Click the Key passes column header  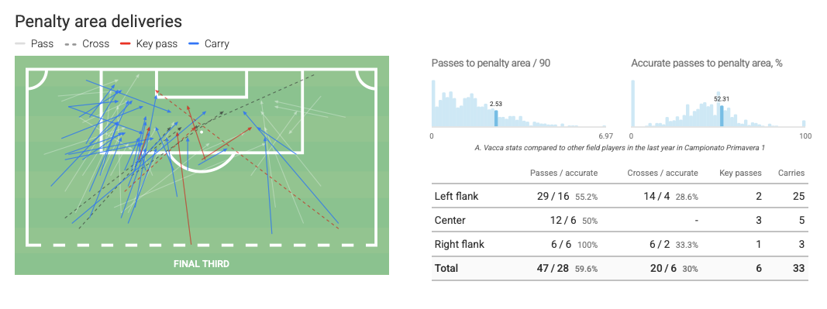tap(740, 173)
